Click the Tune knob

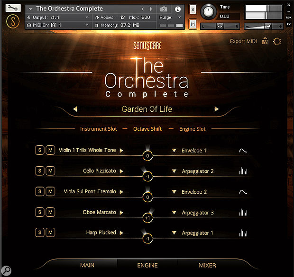click(x=209, y=11)
